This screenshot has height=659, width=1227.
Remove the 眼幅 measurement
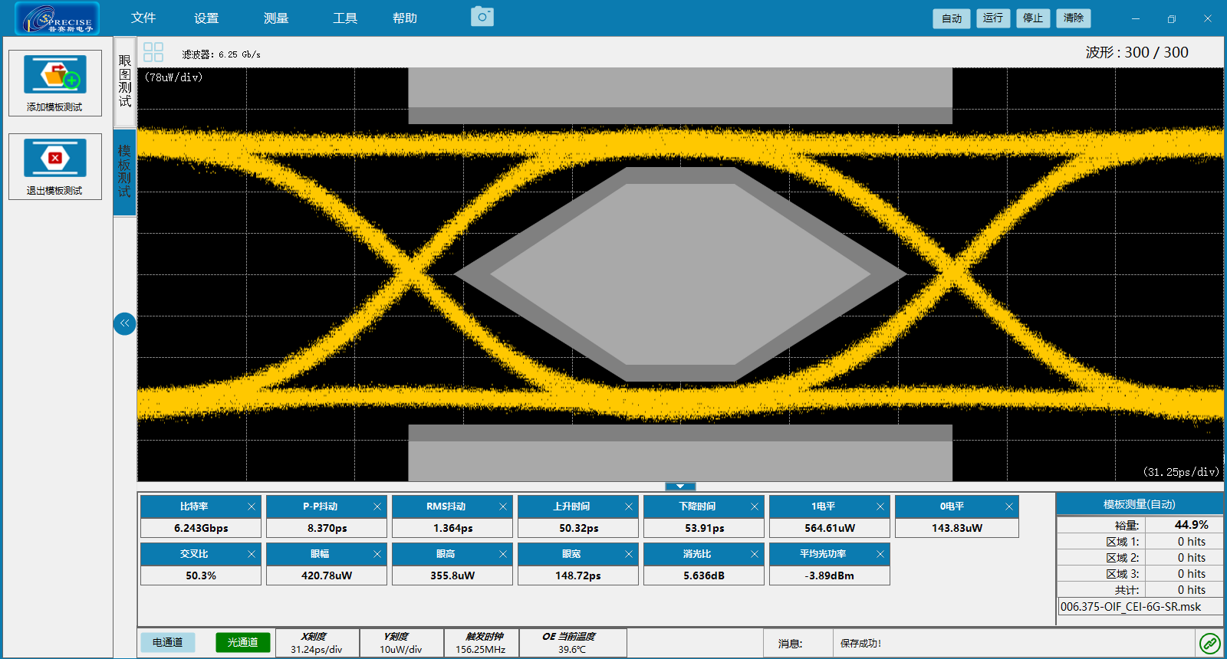[377, 554]
